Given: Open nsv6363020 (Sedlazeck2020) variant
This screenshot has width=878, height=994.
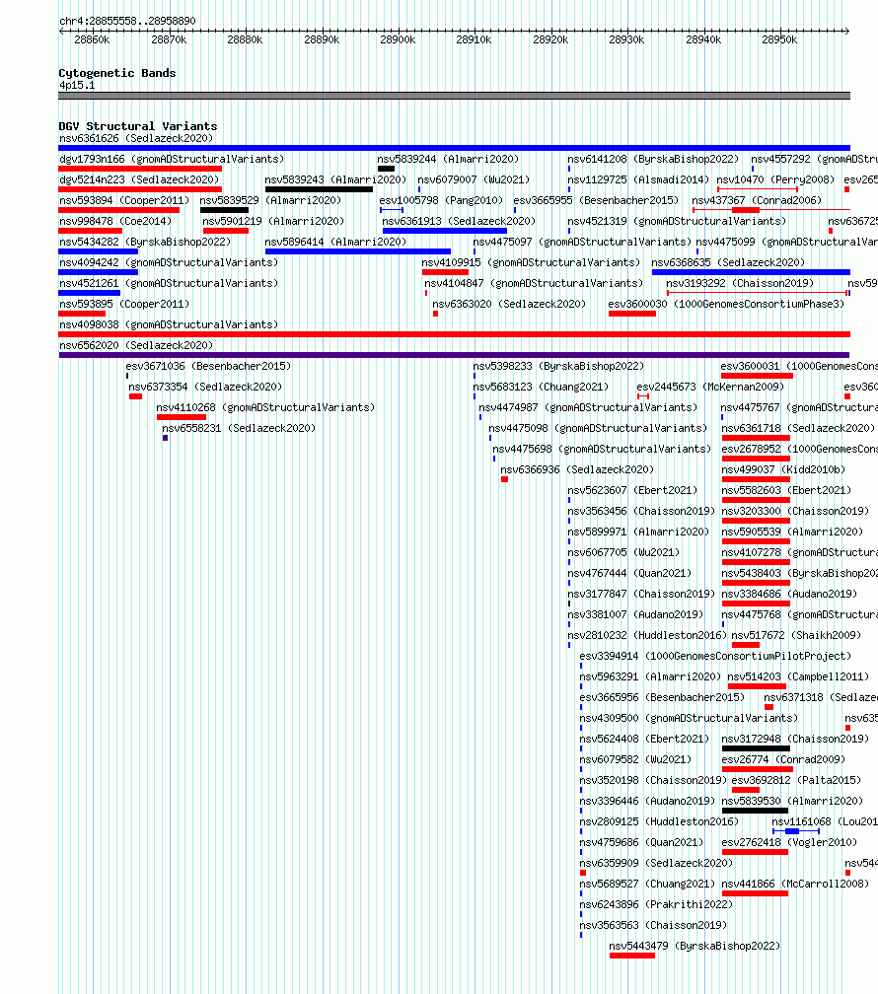Looking at the screenshot, I should 509,305.
